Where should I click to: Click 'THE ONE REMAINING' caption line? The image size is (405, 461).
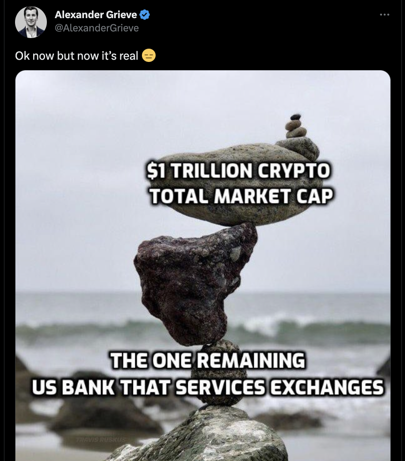pyautogui.click(x=208, y=360)
